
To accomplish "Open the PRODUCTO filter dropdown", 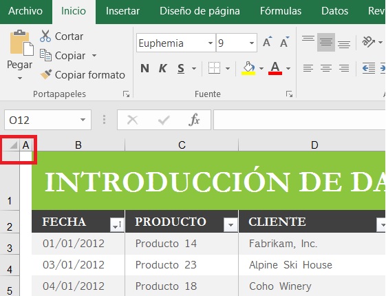I will (x=230, y=224).
